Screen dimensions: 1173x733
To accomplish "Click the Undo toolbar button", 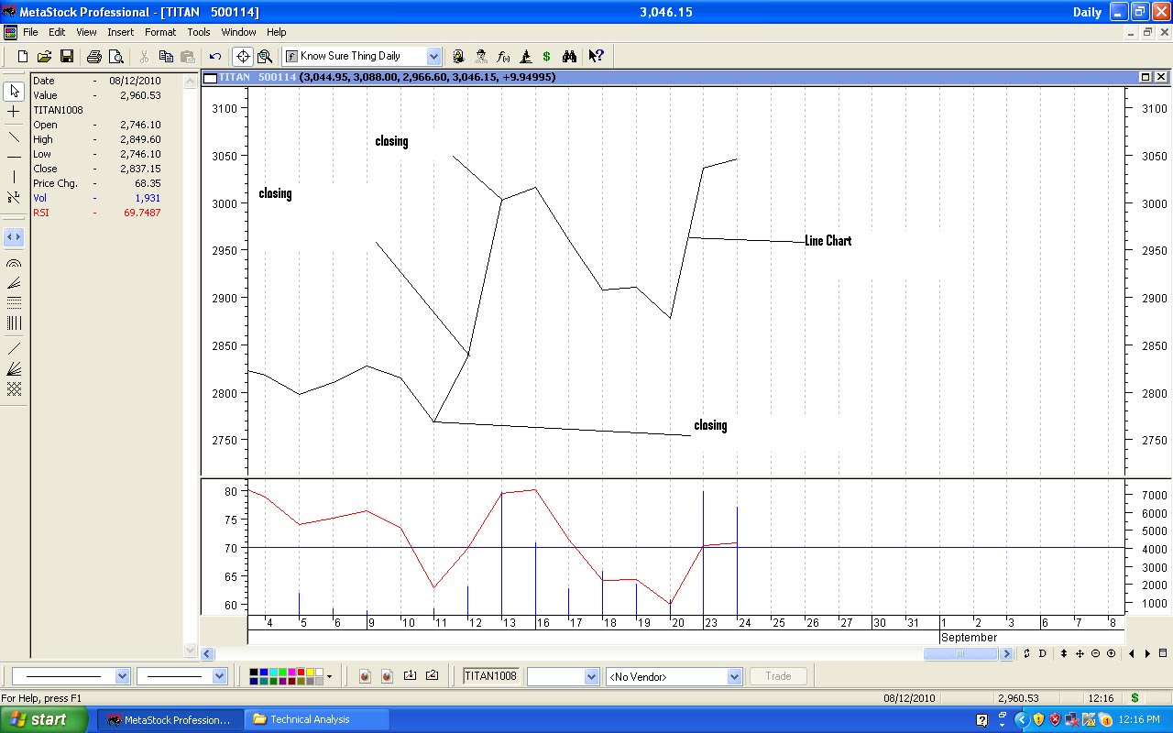I will click(214, 56).
